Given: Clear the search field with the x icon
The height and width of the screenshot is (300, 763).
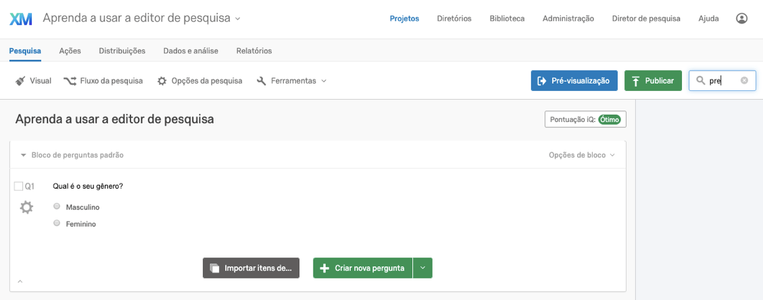Looking at the screenshot, I should [x=744, y=81].
